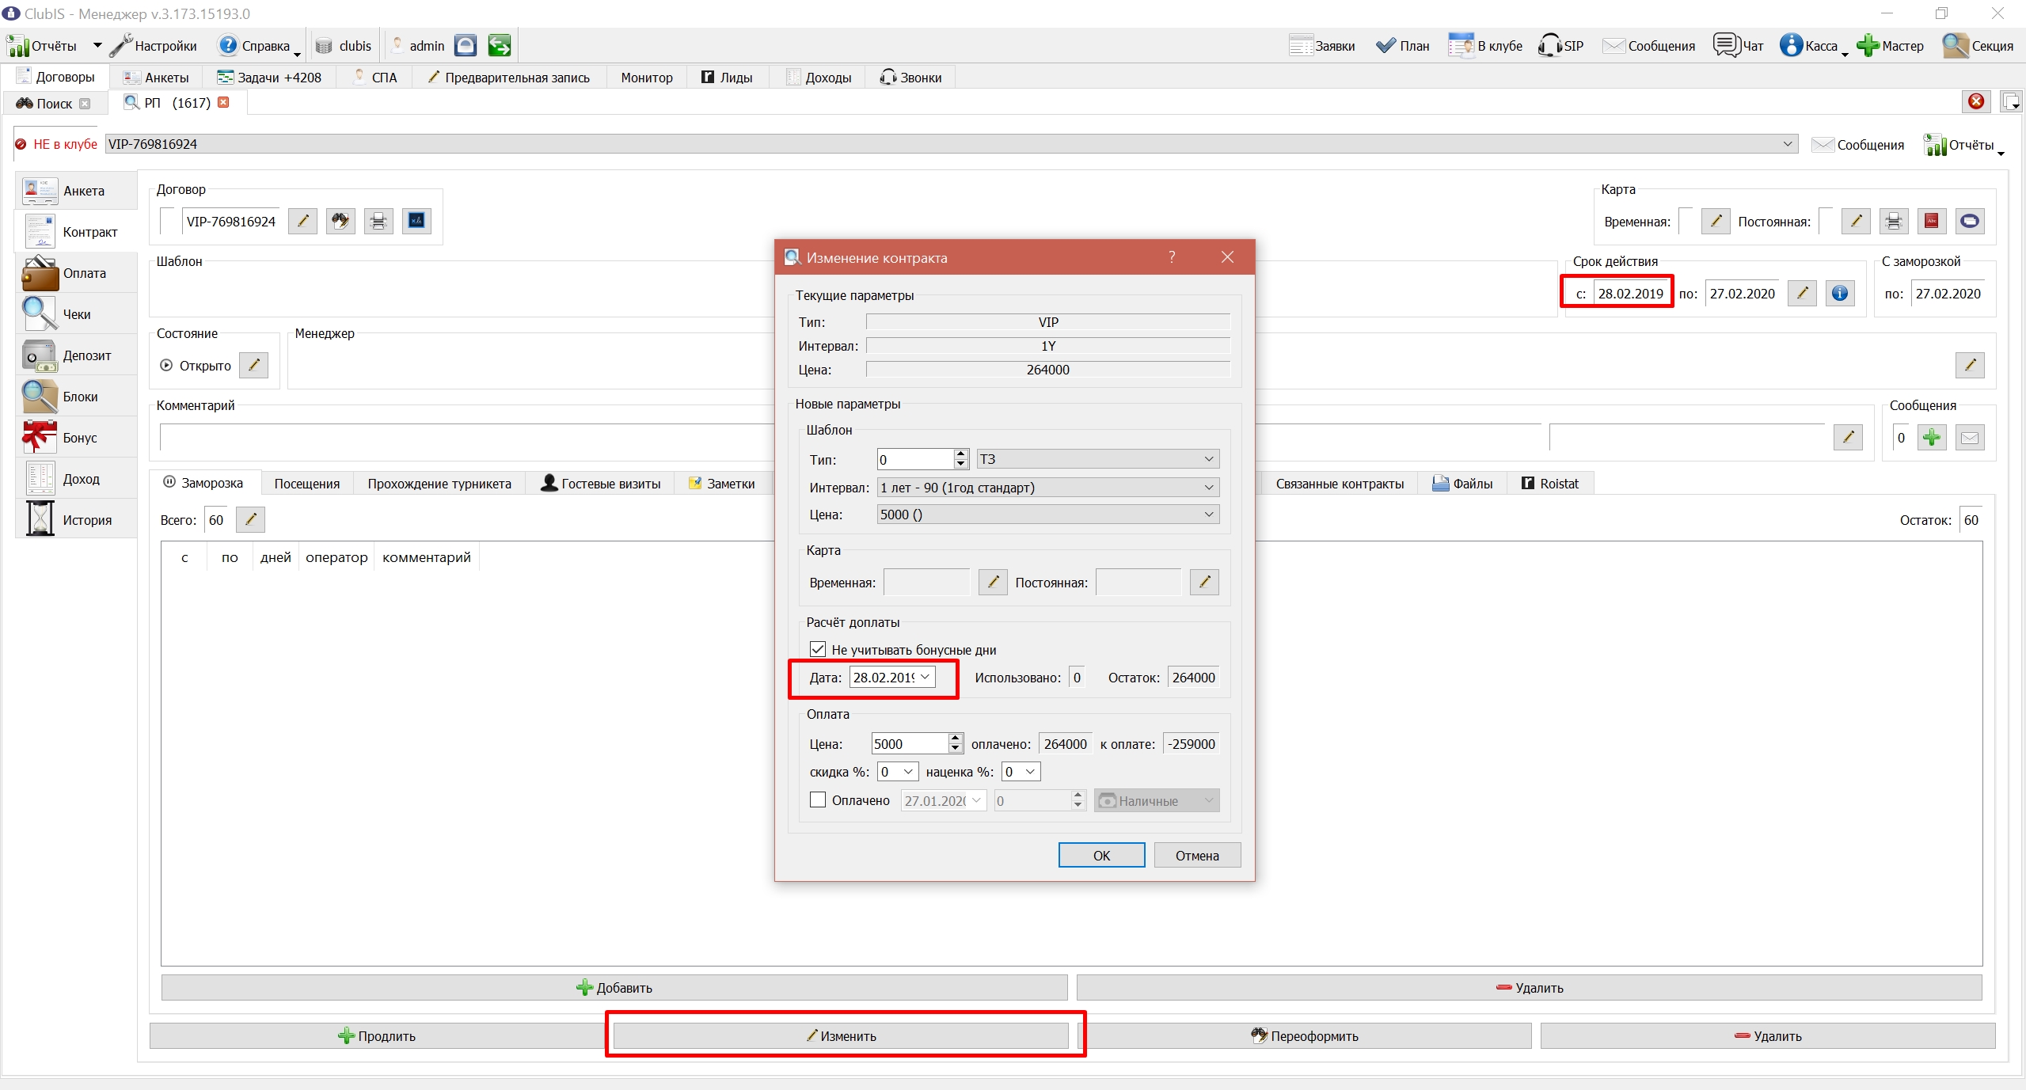Open the Оплата section in sidebar
This screenshot has height=1090, width=2026.
(x=76, y=273)
